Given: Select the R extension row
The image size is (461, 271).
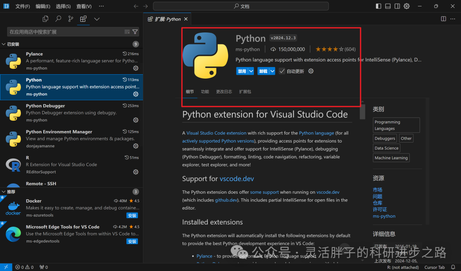Looking at the screenshot, I should (x=71, y=165).
